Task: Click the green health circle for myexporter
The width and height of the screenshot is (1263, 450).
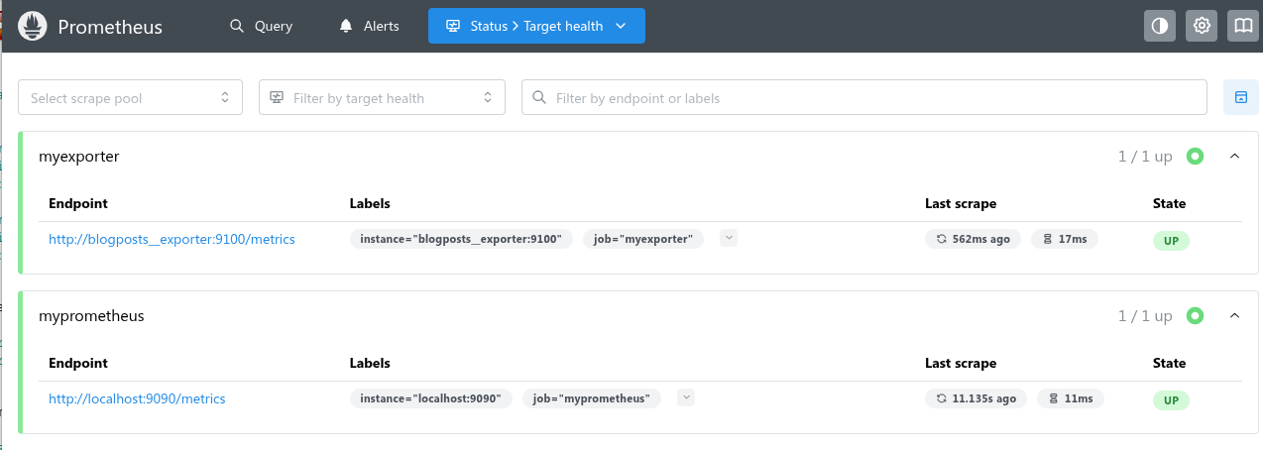Action: coord(1195,156)
